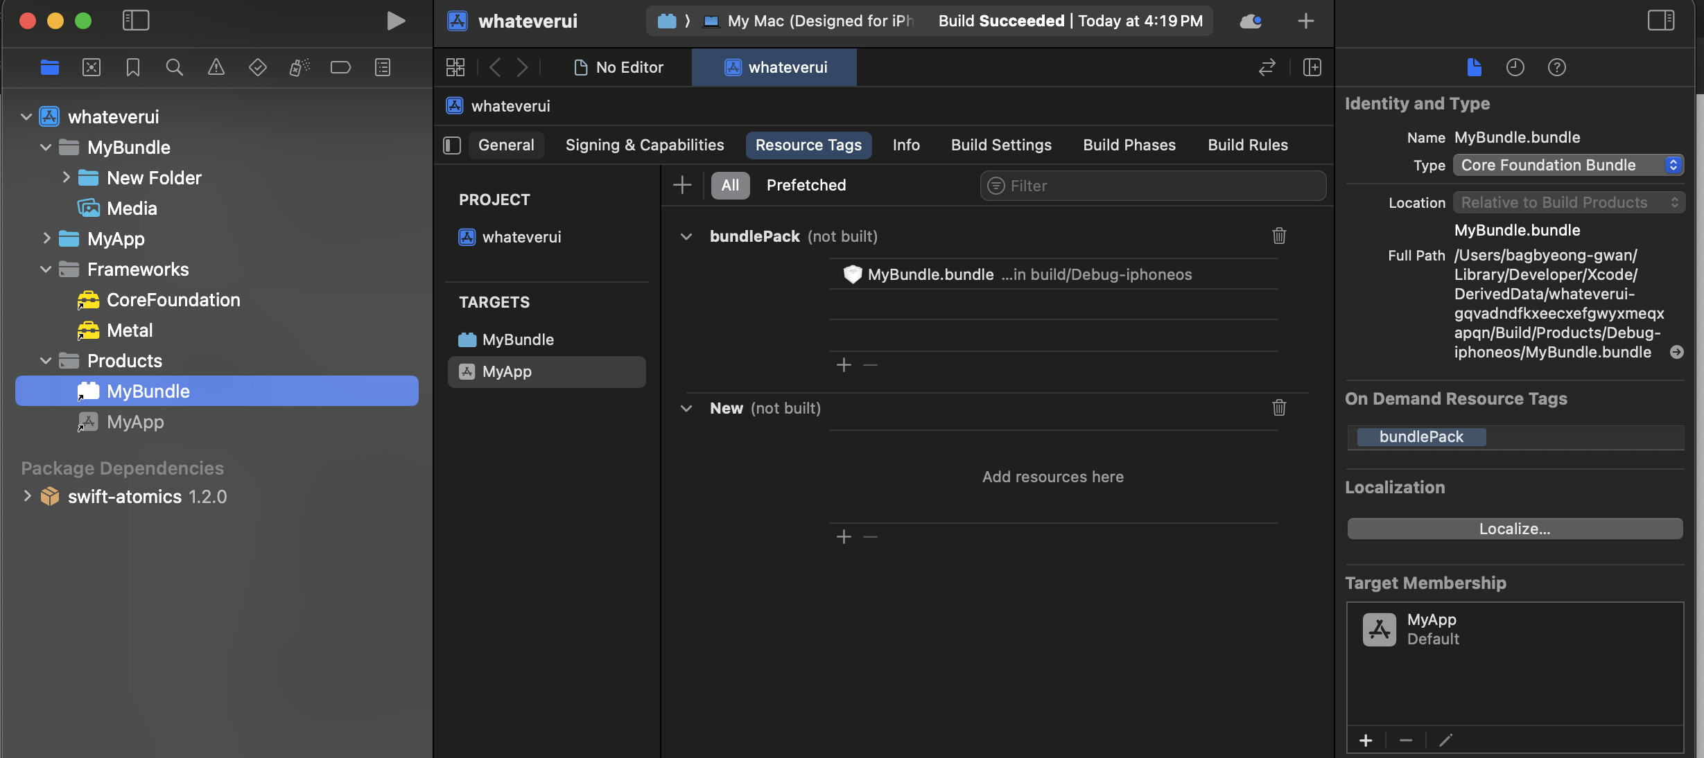Open the cloud status icon in toolbar

[x=1251, y=21]
